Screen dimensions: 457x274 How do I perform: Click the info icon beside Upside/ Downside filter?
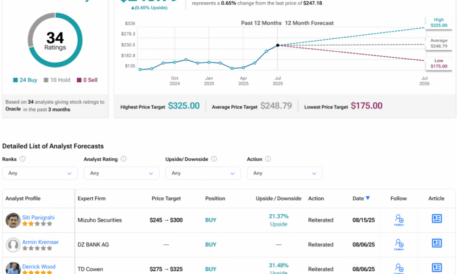pos(214,159)
